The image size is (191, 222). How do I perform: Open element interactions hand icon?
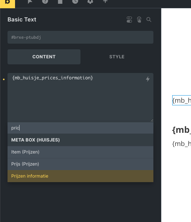pyautogui.click(x=139, y=20)
